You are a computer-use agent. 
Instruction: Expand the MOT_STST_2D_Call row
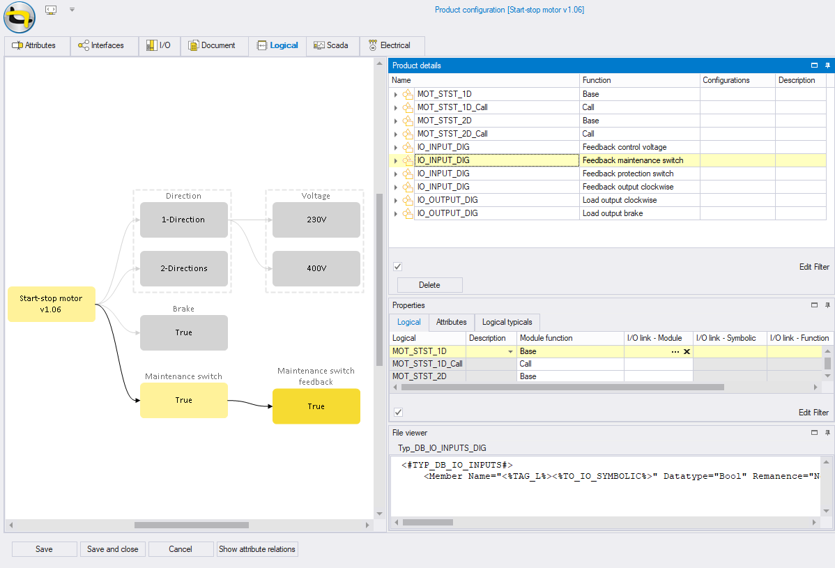tap(396, 134)
